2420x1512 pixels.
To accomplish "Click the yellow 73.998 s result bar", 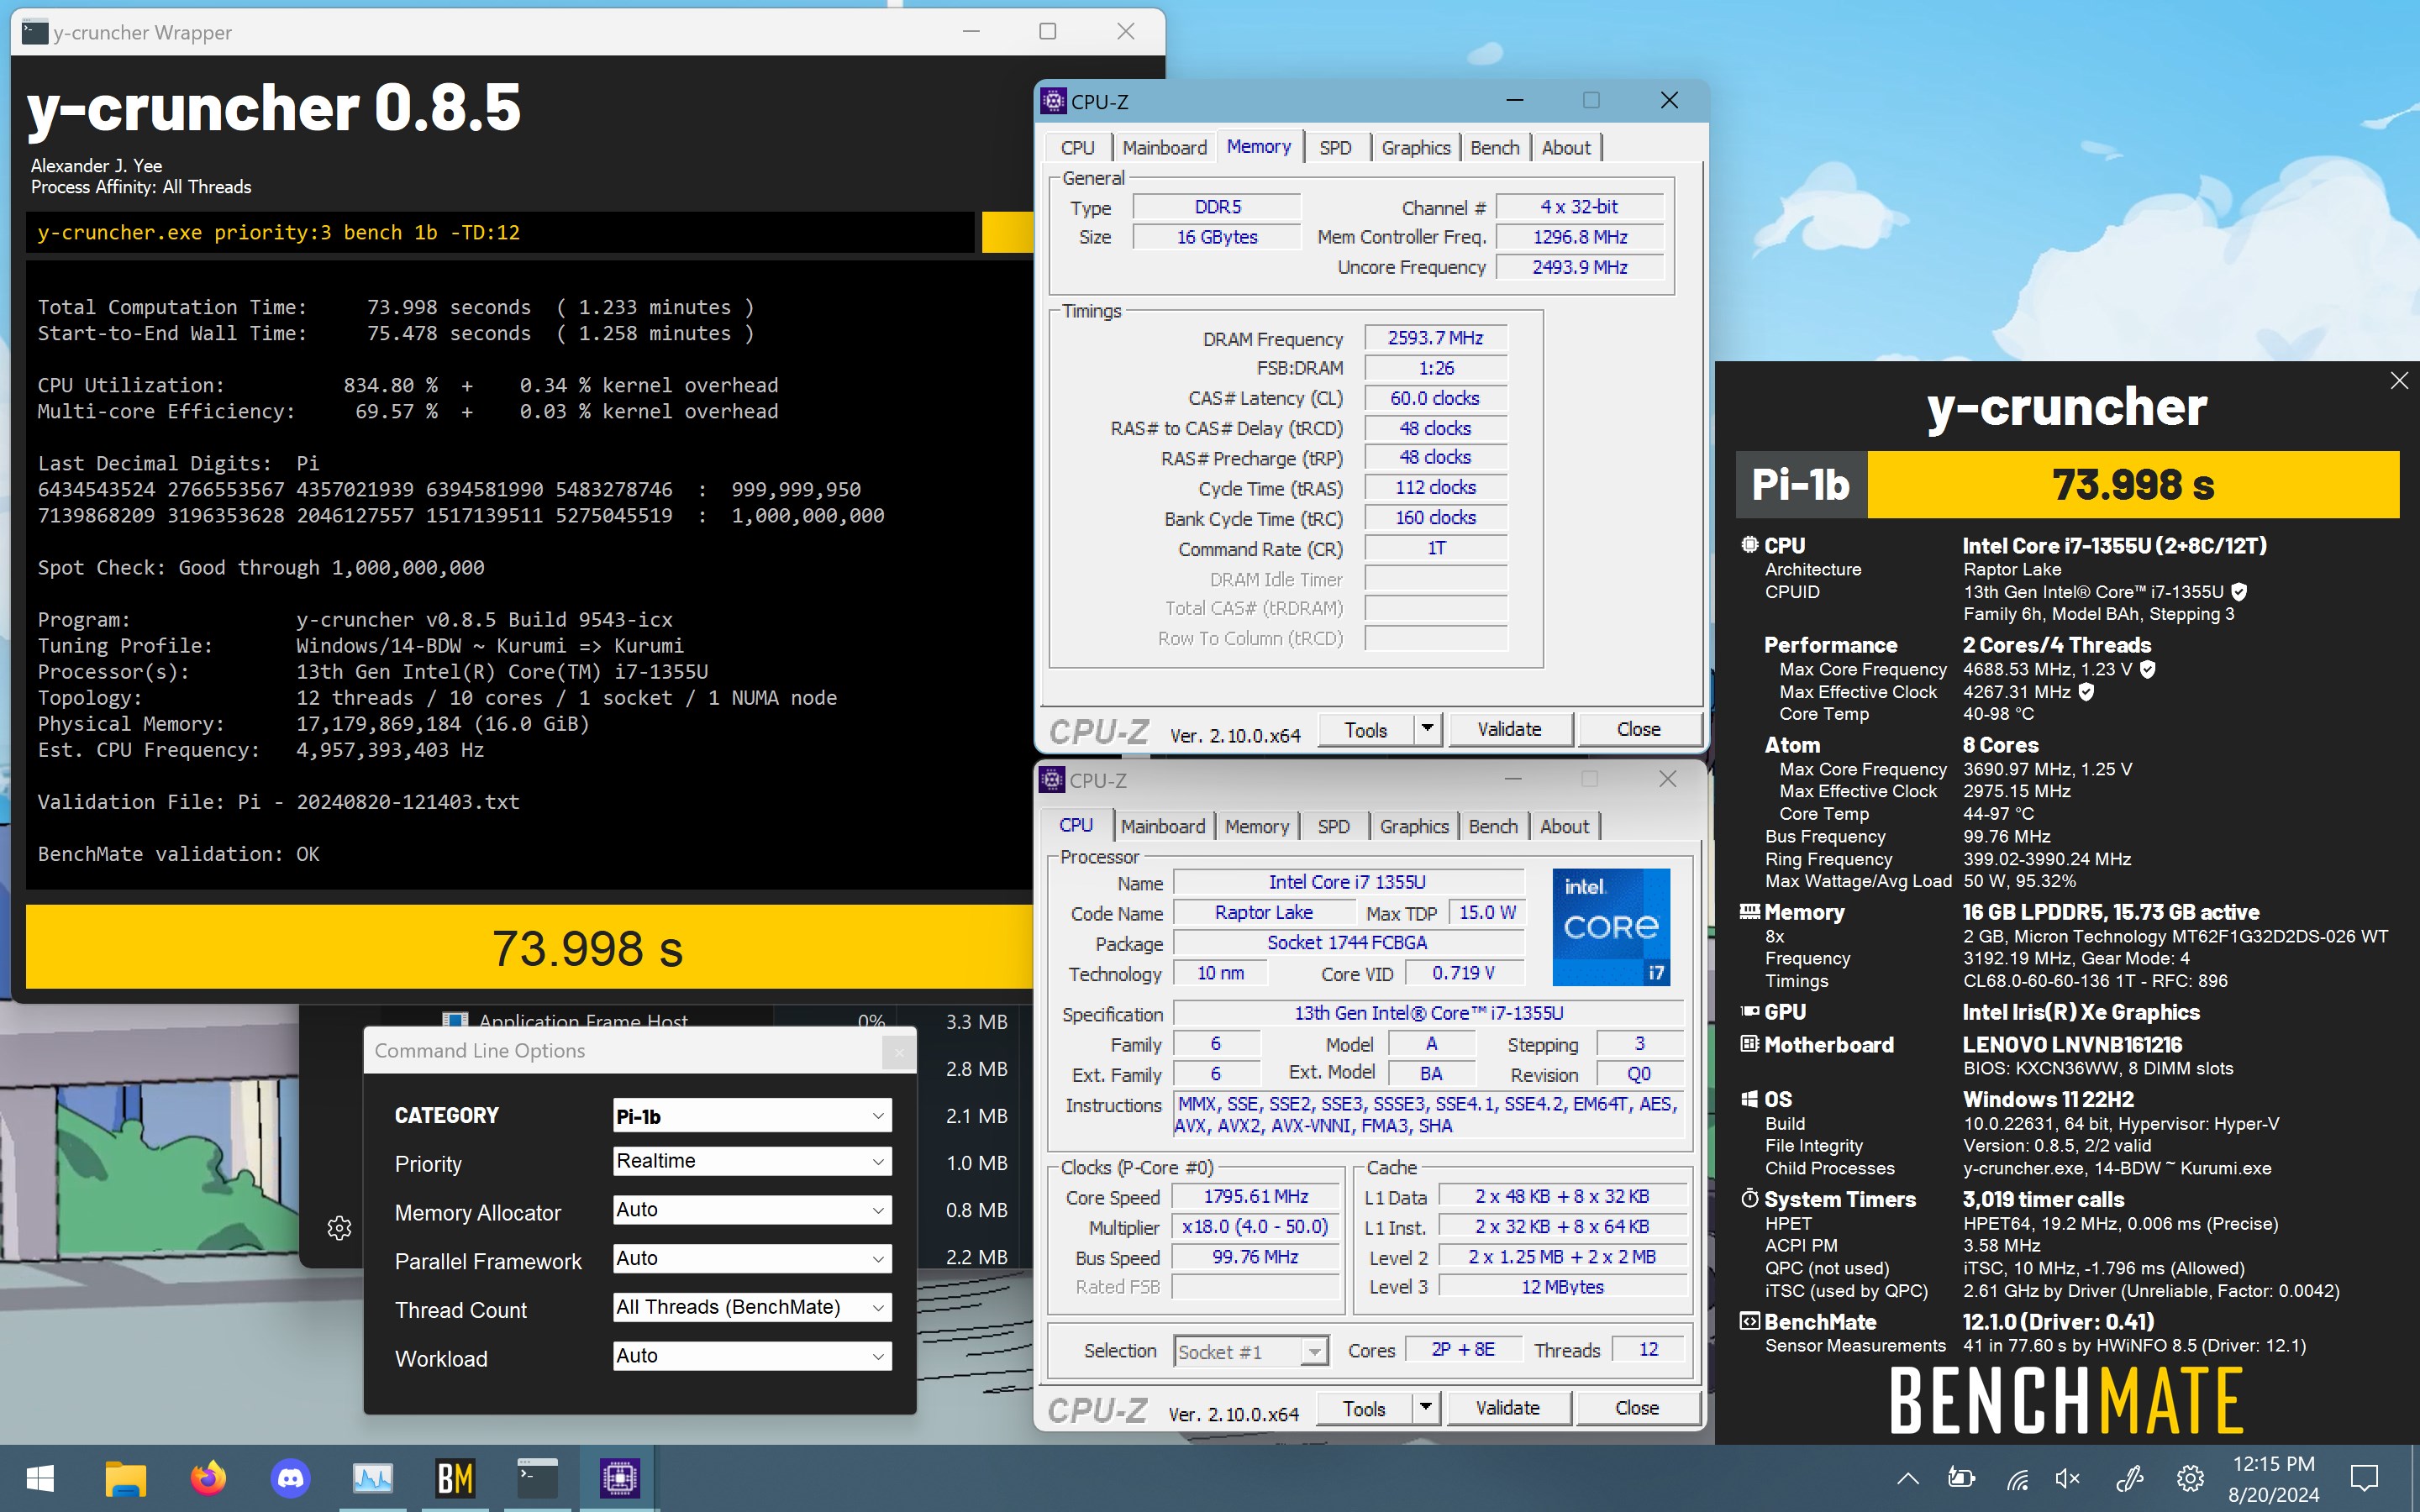I will click(x=530, y=947).
